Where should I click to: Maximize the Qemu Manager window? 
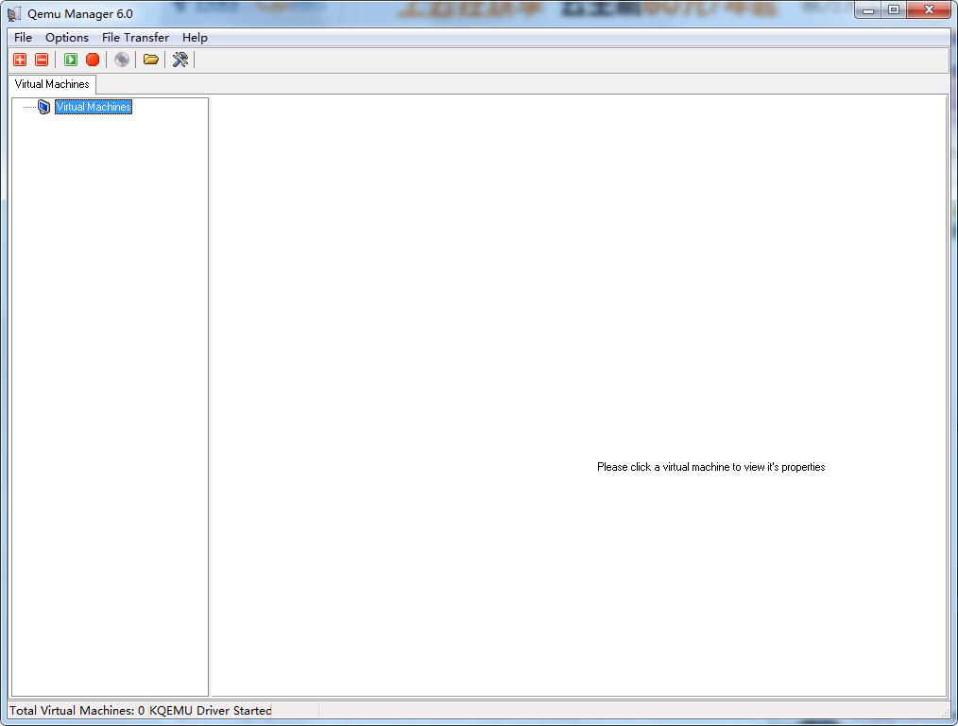click(894, 10)
